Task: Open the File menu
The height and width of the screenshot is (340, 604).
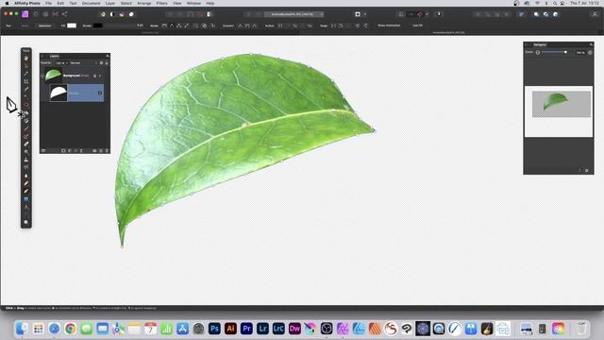Action: click(48, 3)
